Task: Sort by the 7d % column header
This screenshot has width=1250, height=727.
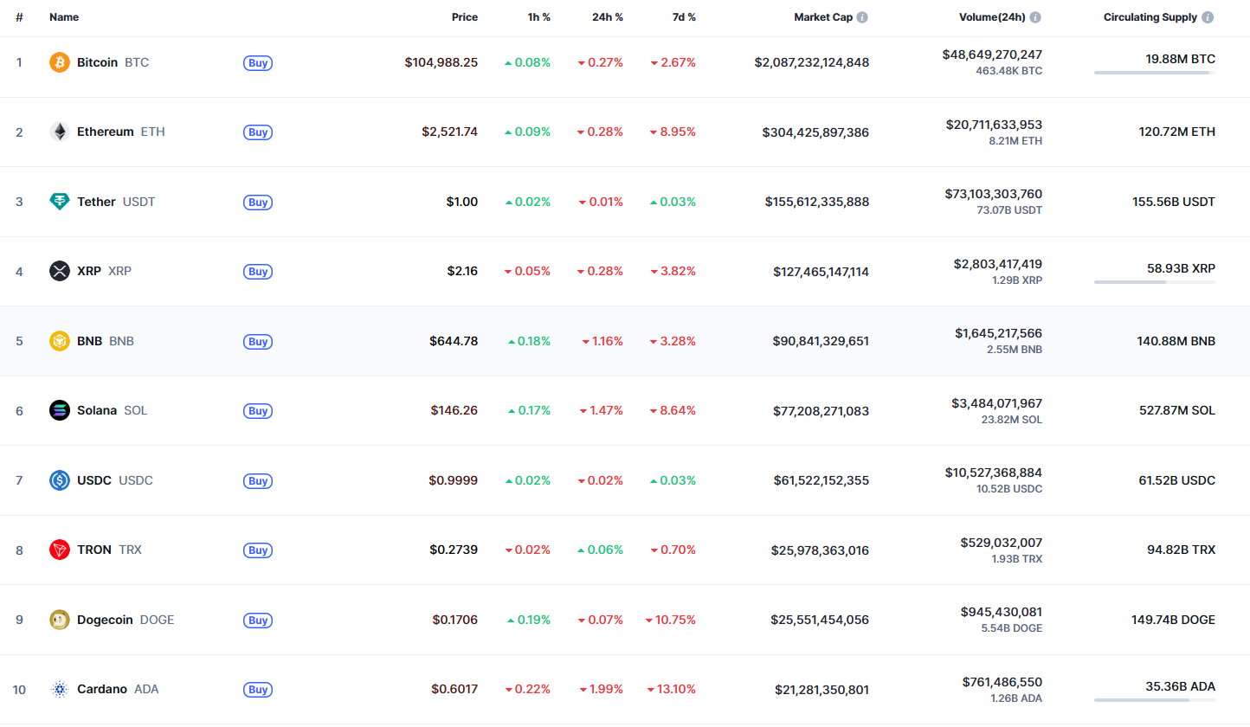Action: [x=683, y=17]
